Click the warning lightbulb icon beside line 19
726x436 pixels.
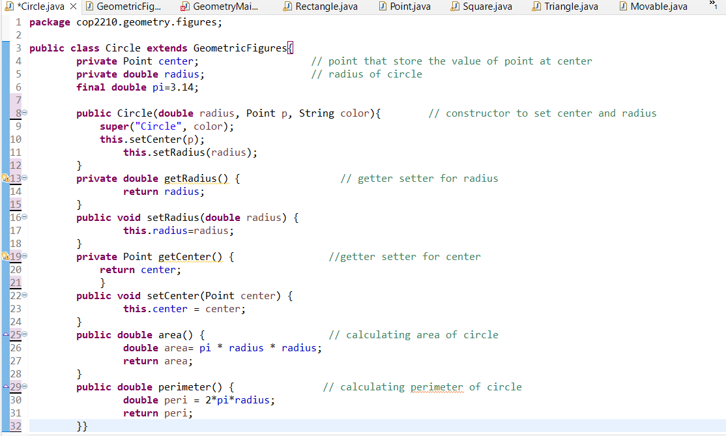5,256
